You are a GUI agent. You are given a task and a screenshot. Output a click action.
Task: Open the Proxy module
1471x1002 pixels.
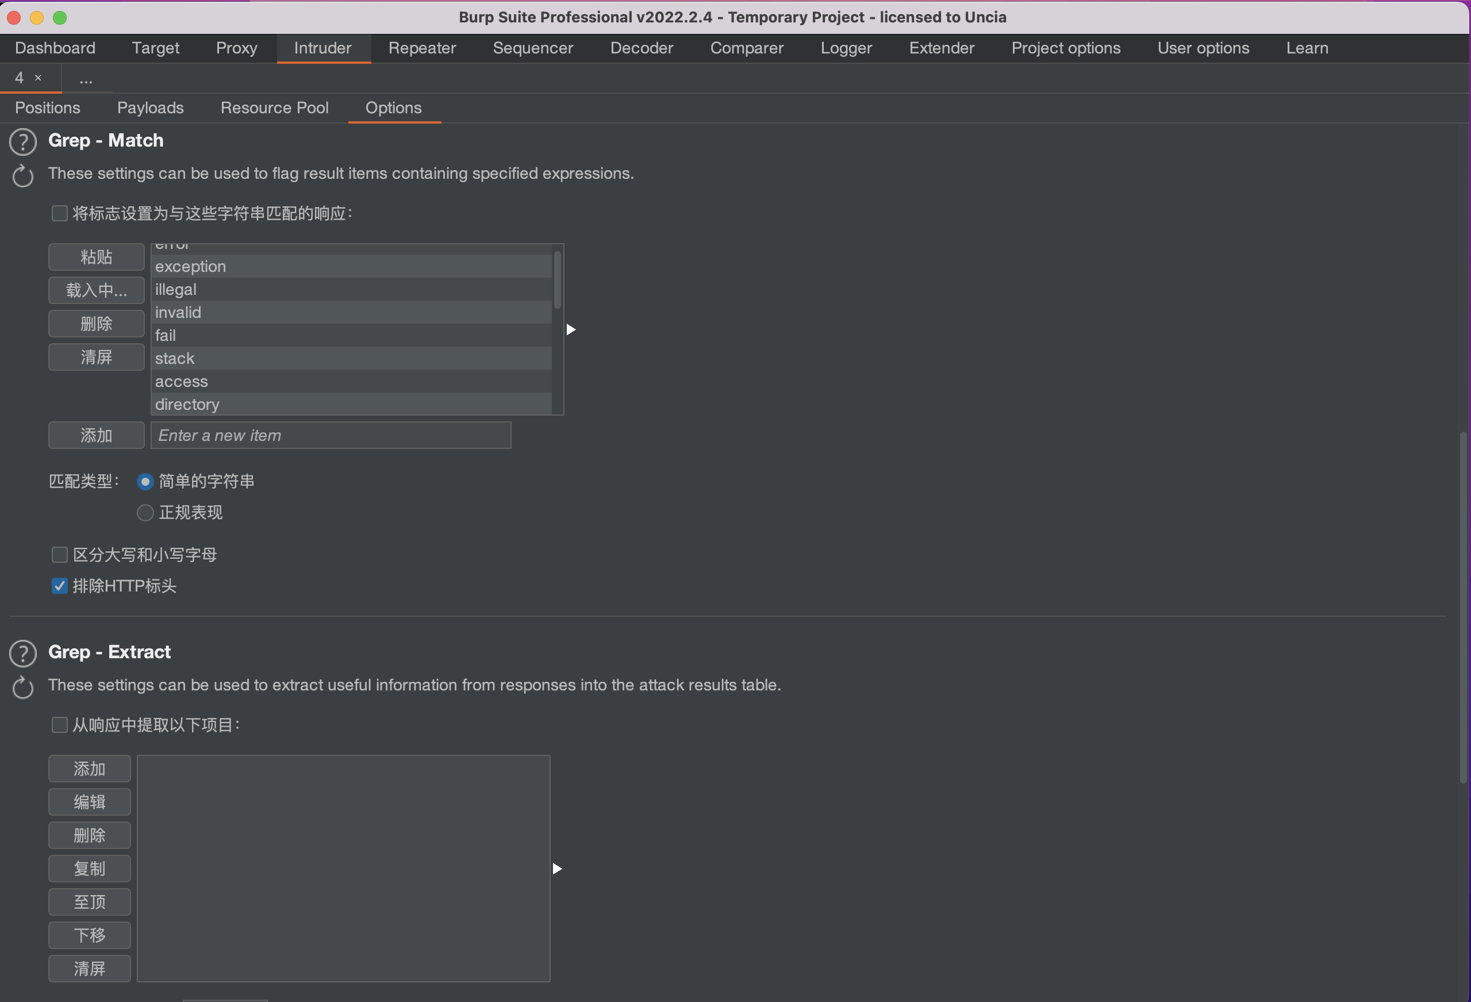pos(236,48)
